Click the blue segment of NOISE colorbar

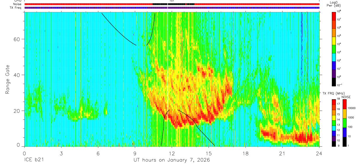click(345, 132)
